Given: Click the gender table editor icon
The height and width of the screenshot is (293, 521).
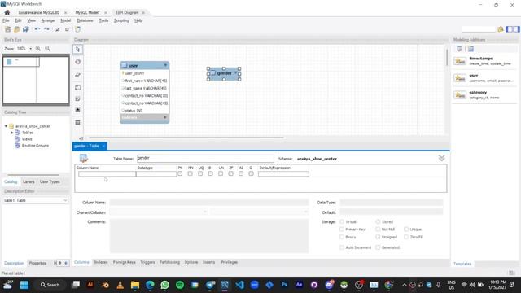Looking at the screenshot, I should [x=83, y=159].
